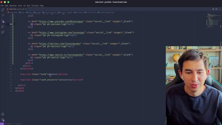
Task: Open the Extensions view
Action: point(3,32)
